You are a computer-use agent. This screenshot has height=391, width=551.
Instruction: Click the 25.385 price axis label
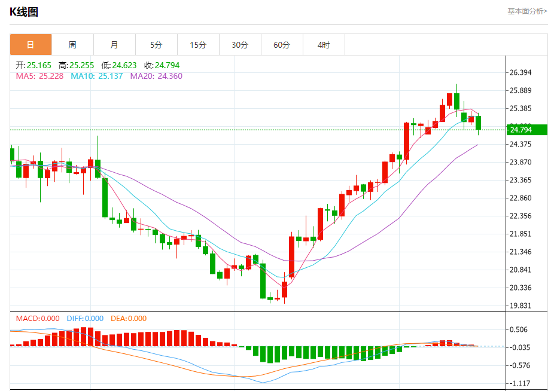pos(520,108)
